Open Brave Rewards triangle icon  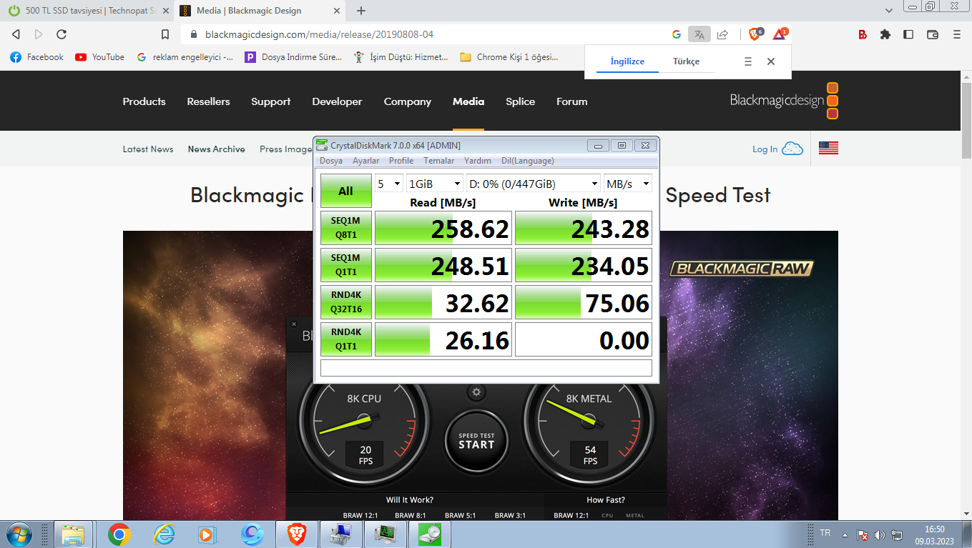780,34
